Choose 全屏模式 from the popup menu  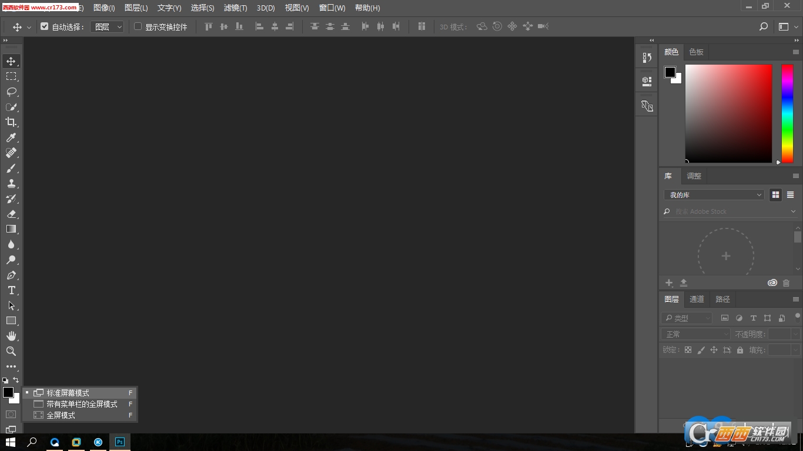click(62, 415)
